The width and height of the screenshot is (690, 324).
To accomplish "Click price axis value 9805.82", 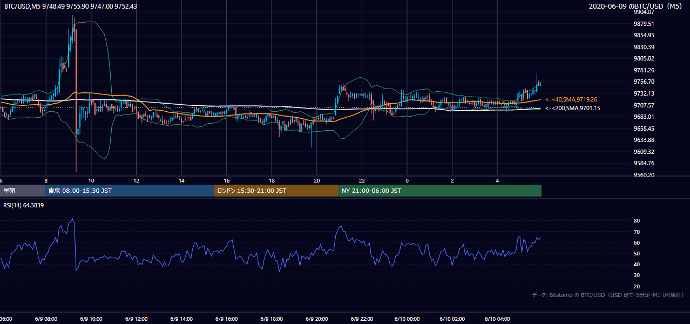I will (645, 58).
